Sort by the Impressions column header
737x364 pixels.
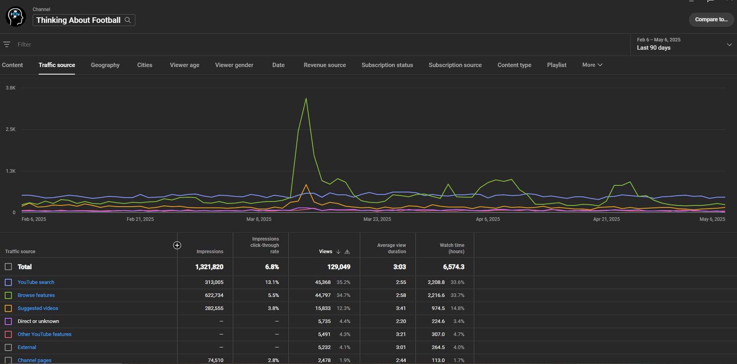click(x=210, y=252)
